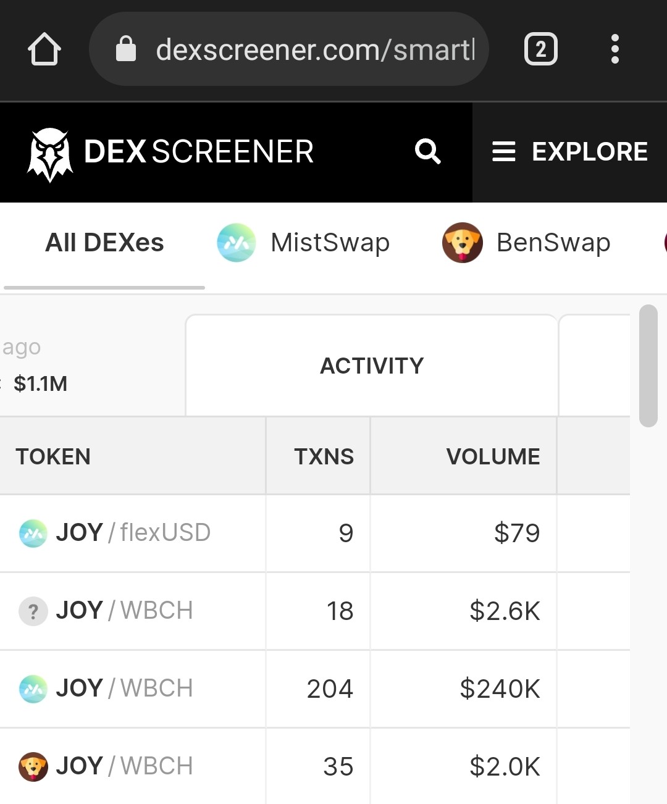Click the vertical page scrollbar thumb
The image size is (667, 804).
coord(648,366)
